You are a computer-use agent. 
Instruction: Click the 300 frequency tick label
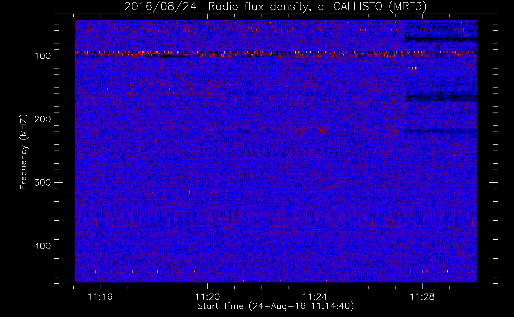click(x=43, y=183)
